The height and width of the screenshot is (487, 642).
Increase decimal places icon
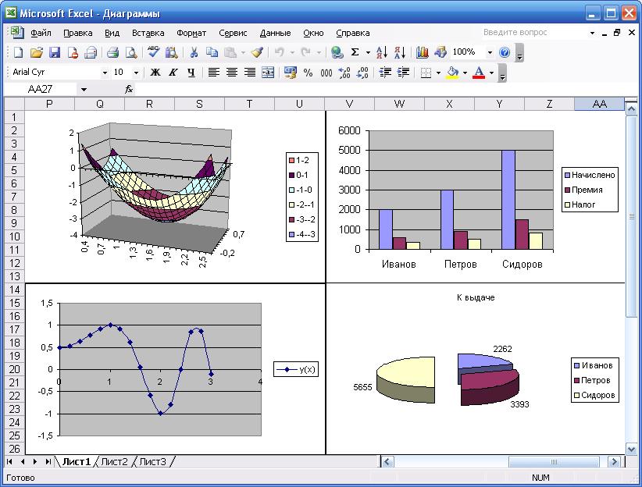(344, 73)
